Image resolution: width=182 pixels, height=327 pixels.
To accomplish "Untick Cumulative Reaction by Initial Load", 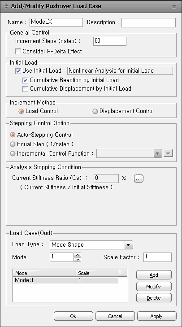I will 26,80.
